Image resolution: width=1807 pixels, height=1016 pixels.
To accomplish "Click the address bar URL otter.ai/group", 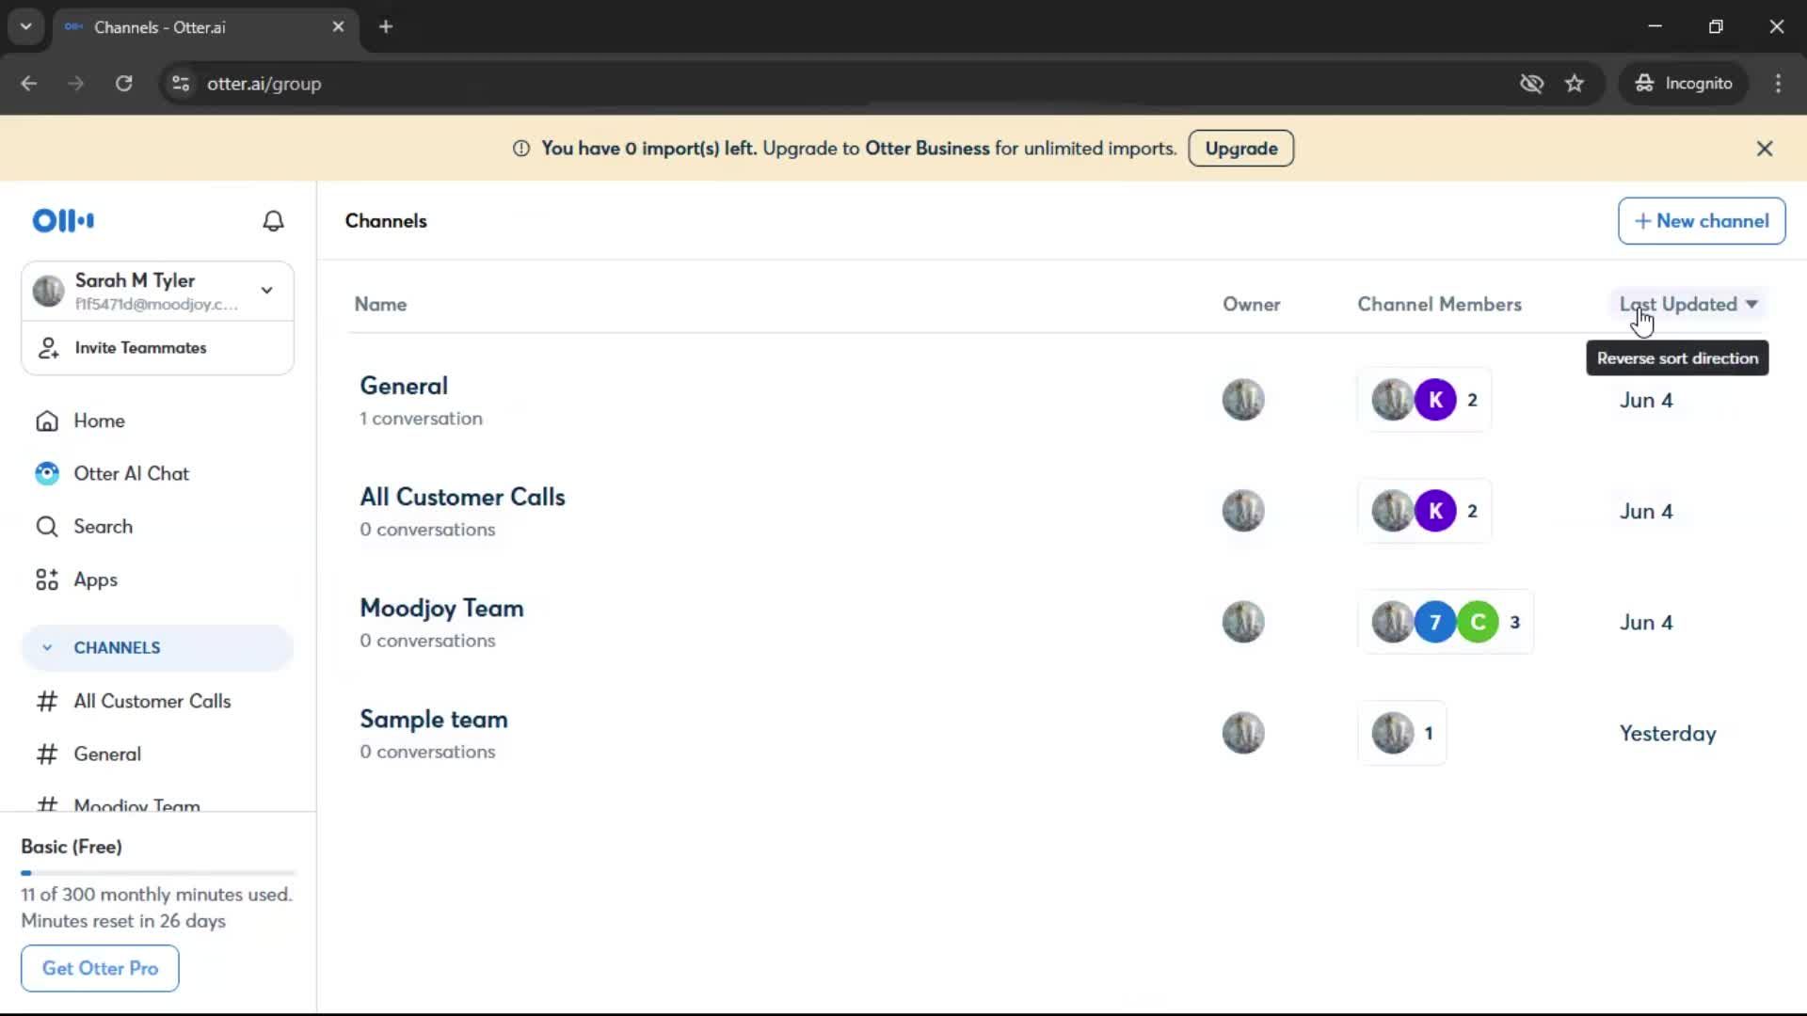I will point(264,84).
